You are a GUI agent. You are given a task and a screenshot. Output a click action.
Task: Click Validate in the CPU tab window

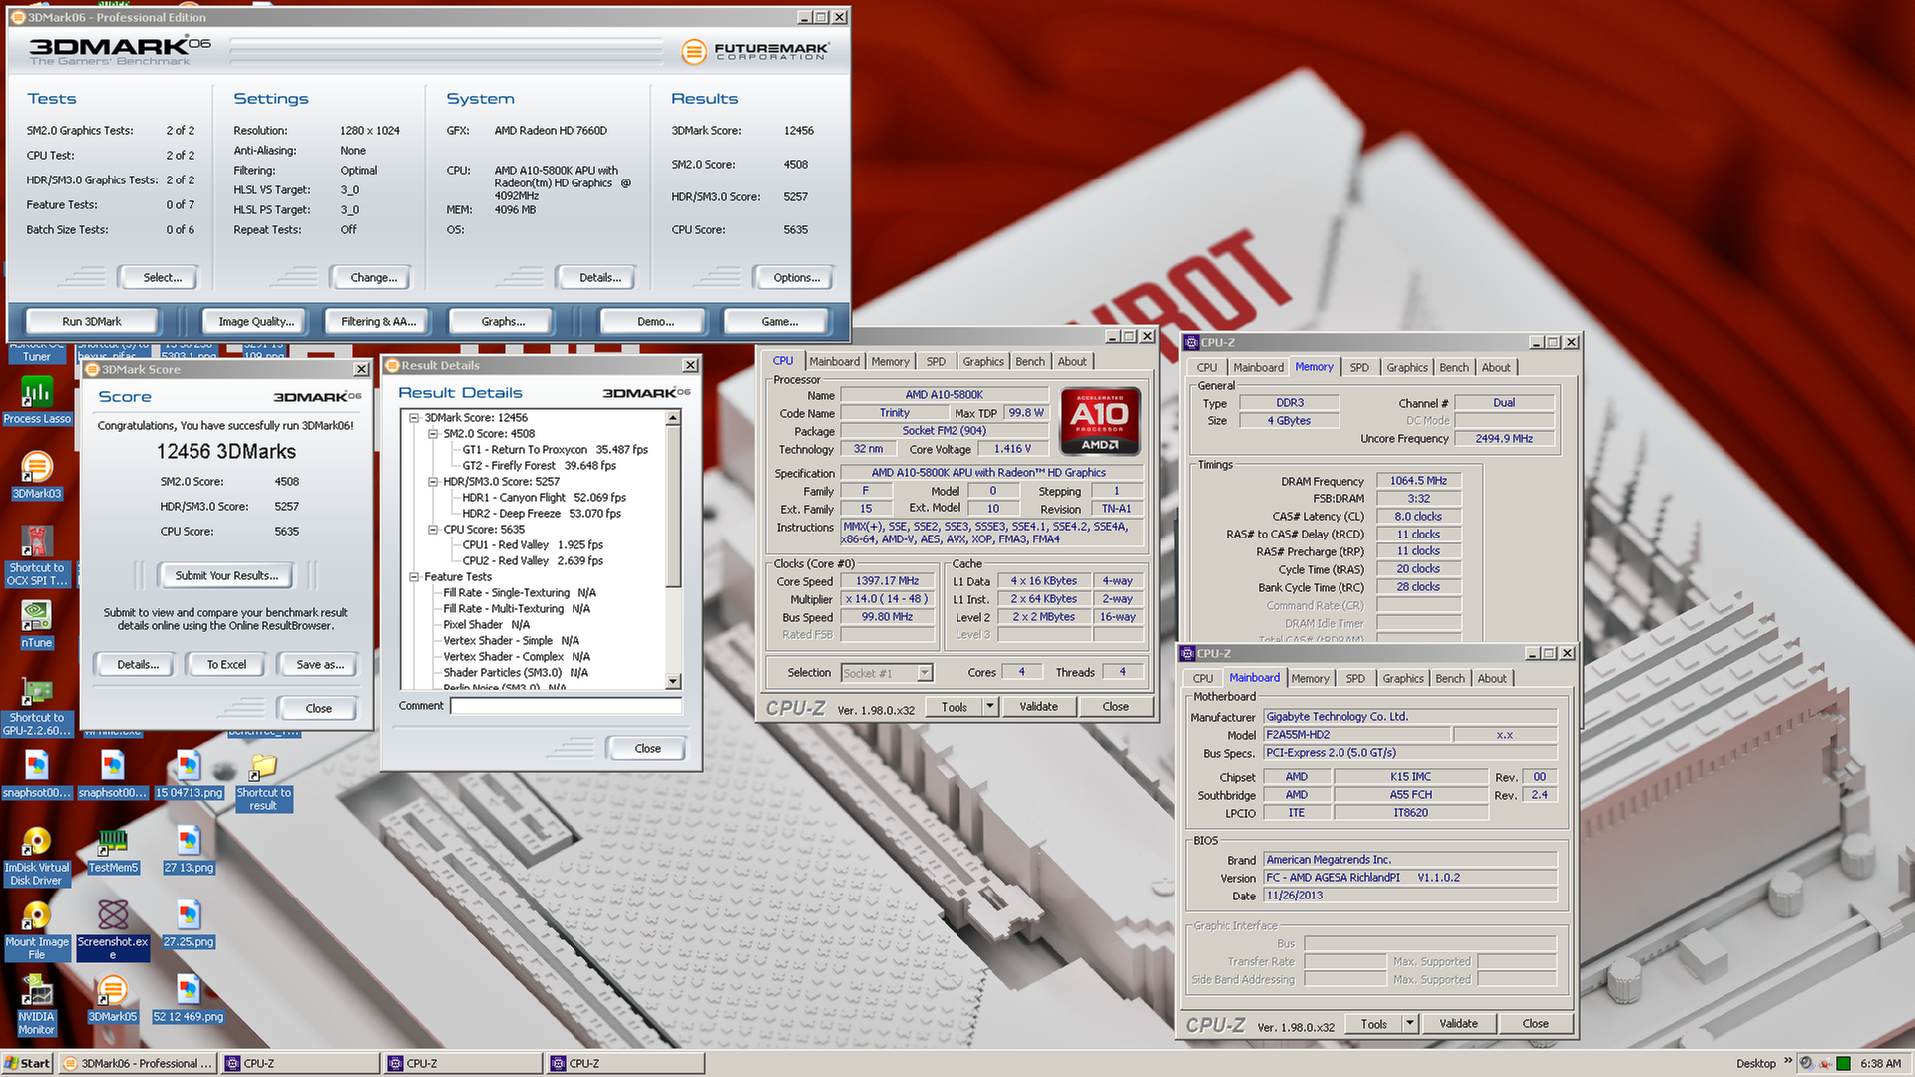(x=1038, y=707)
